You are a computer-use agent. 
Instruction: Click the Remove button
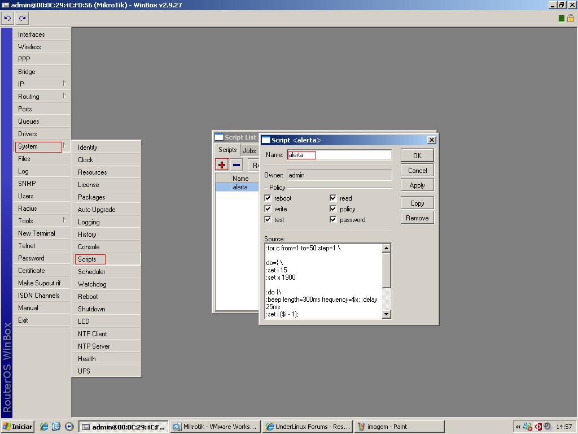coord(417,218)
